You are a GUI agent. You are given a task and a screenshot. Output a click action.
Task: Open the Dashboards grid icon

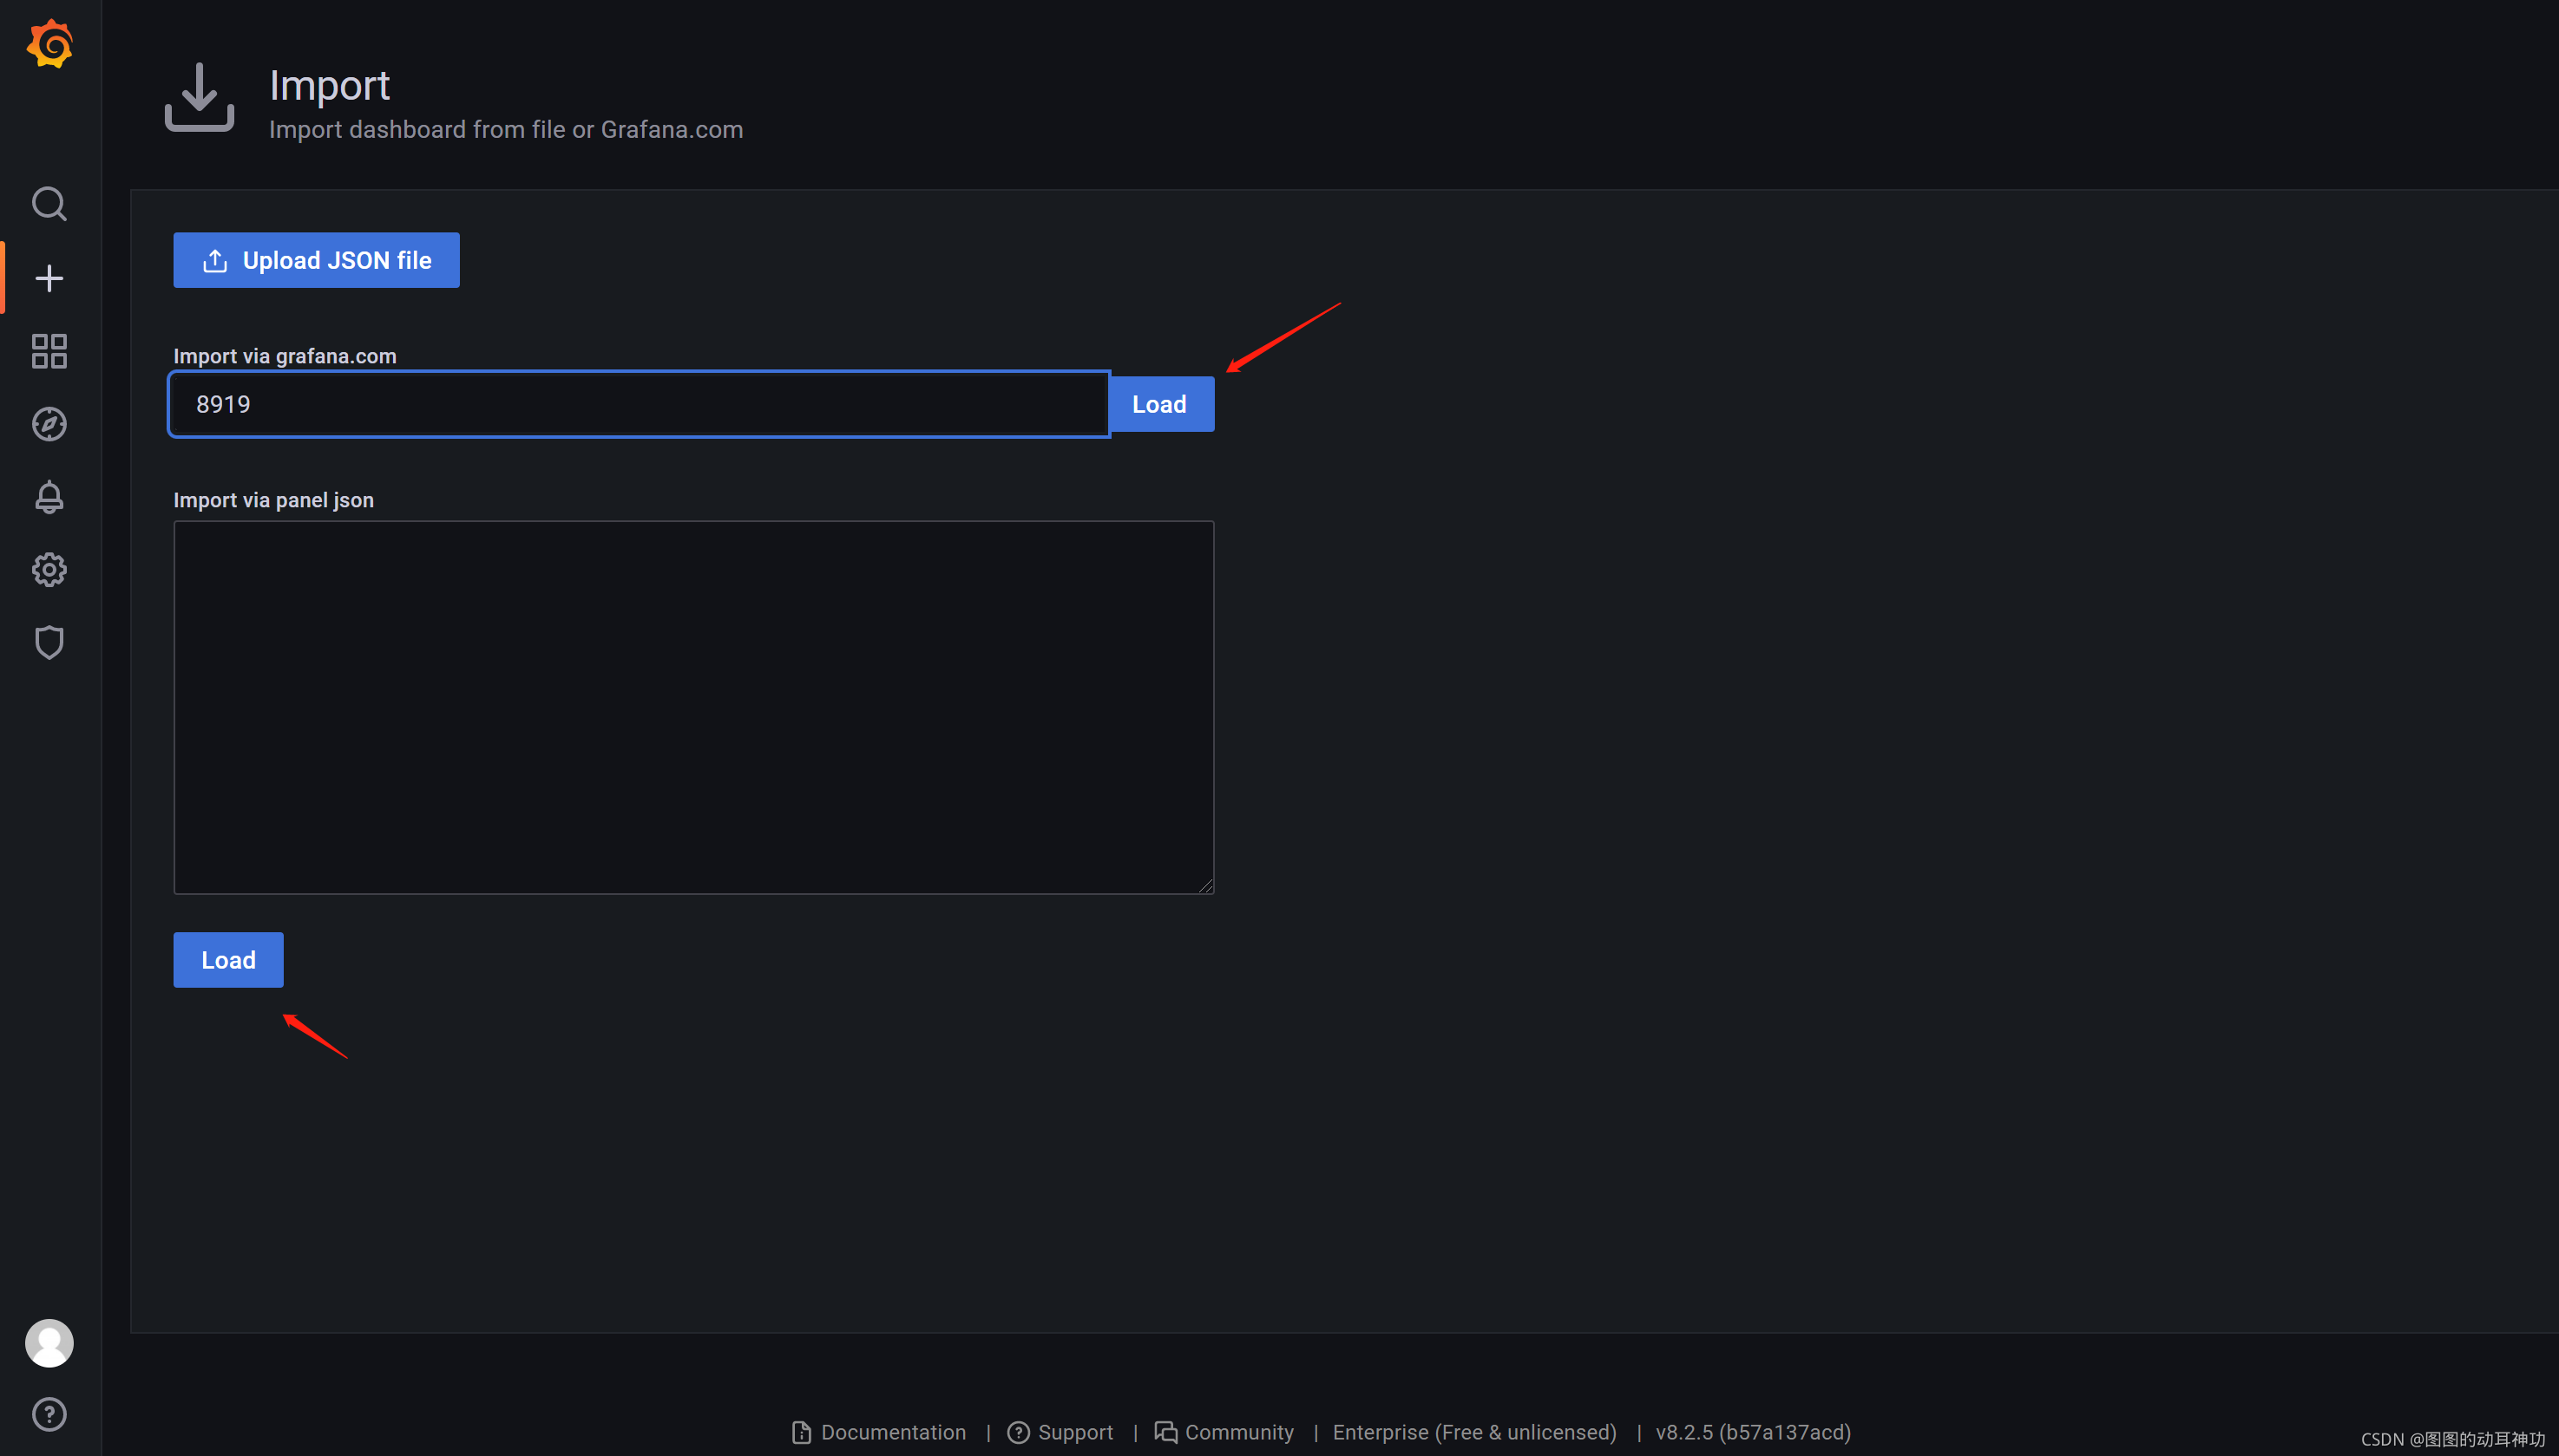click(x=49, y=351)
